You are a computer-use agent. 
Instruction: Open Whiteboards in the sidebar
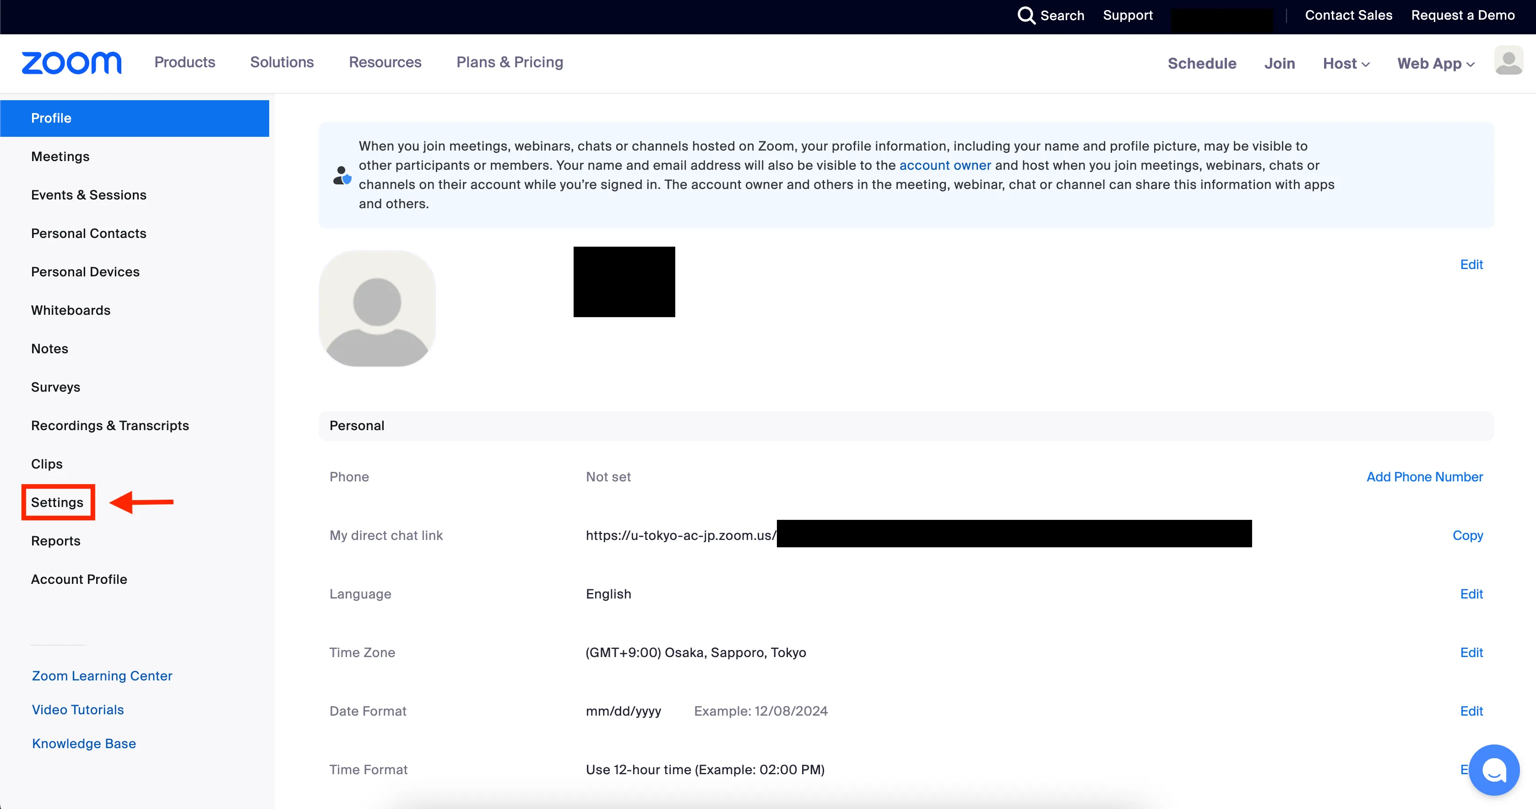pos(71,310)
